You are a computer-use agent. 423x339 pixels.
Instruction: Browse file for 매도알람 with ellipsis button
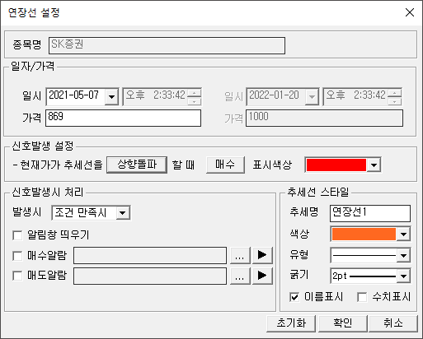[240, 276]
